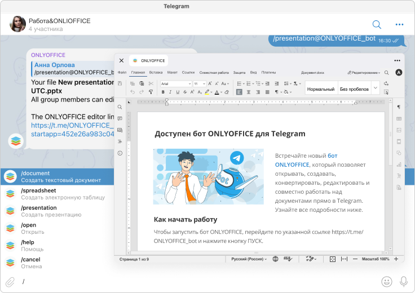Switch to the Макет tab
415x293 pixels.
[173, 73]
